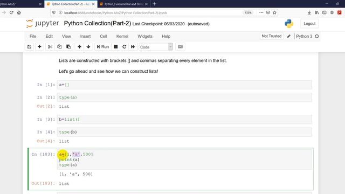Click into cell In [4] type(b)

184,132
